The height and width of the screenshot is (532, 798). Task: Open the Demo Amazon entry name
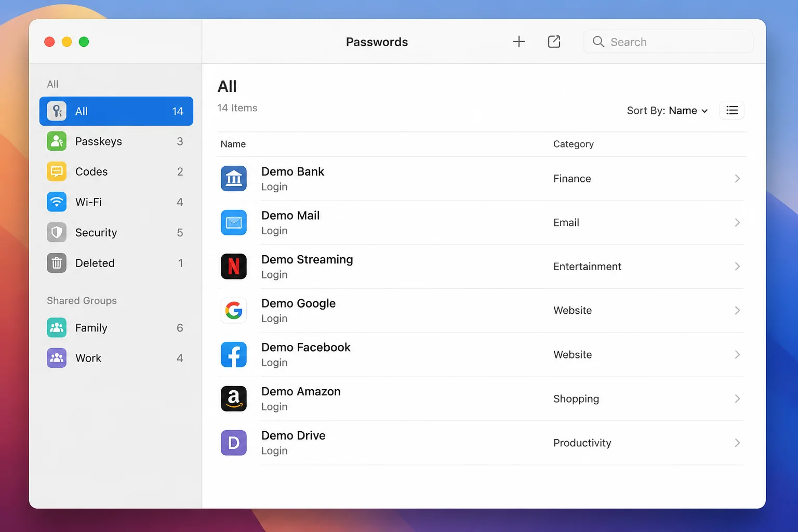(301, 392)
